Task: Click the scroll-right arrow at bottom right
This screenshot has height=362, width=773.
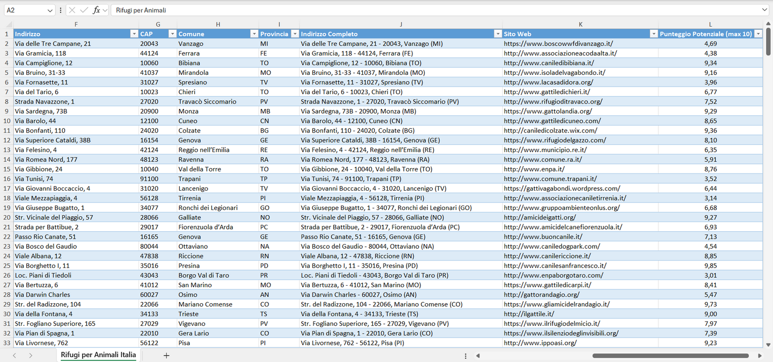Action: 760,355
